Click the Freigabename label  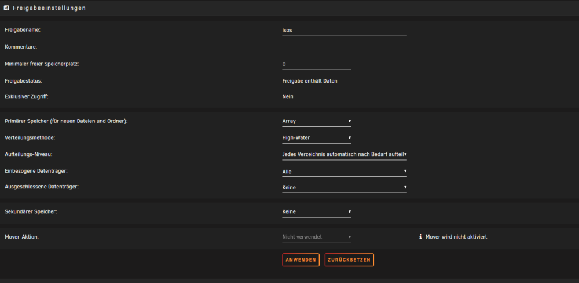coord(23,30)
